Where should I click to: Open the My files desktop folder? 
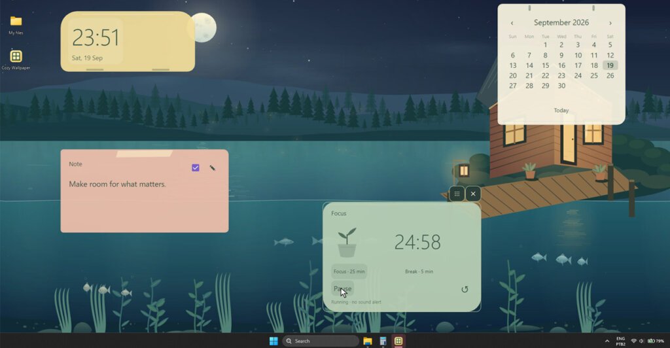coord(16,25)
